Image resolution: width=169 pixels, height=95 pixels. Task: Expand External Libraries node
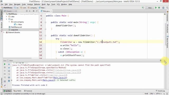pyautogui.click(x=4, y=32)
